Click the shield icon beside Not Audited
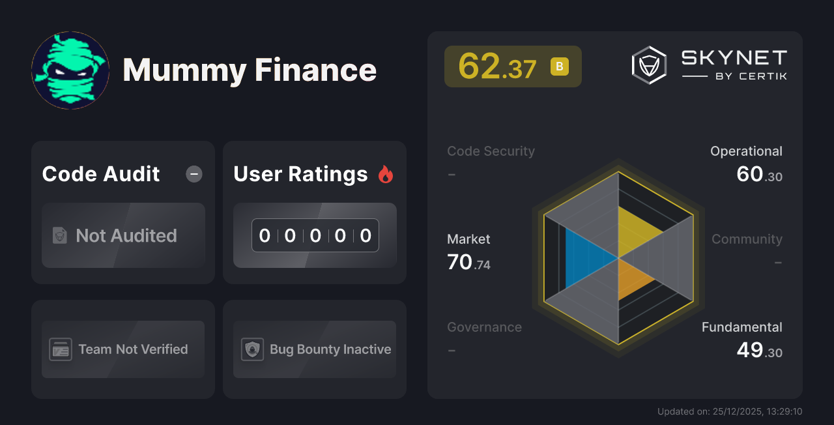The image size is (834, 425). [x=59, y=236]
